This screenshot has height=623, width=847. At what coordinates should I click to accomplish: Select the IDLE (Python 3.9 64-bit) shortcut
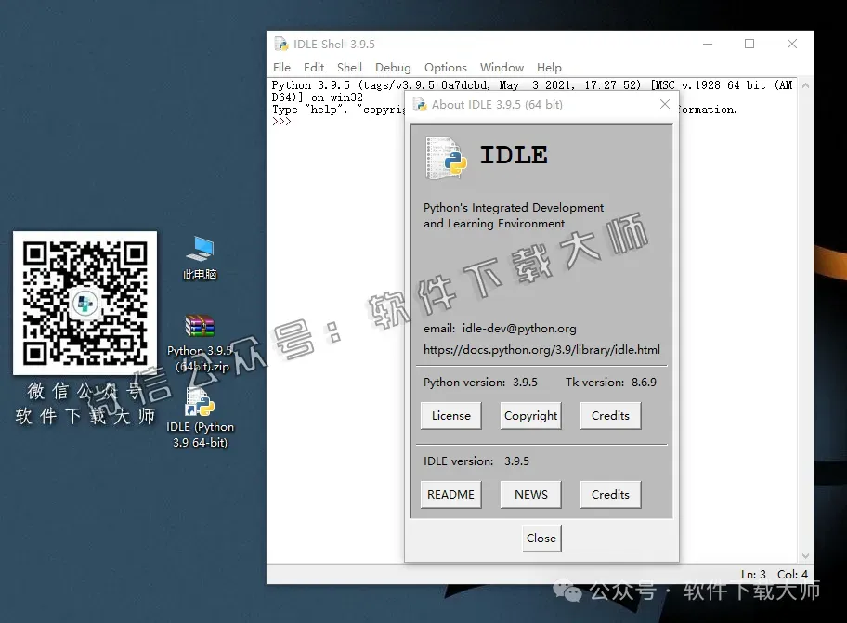pos(200,419)
